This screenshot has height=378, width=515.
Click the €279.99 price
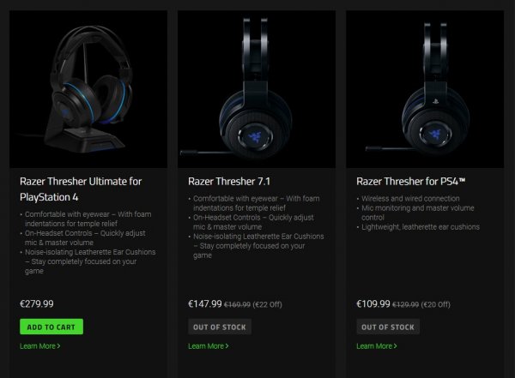click(x=36, y=303)
